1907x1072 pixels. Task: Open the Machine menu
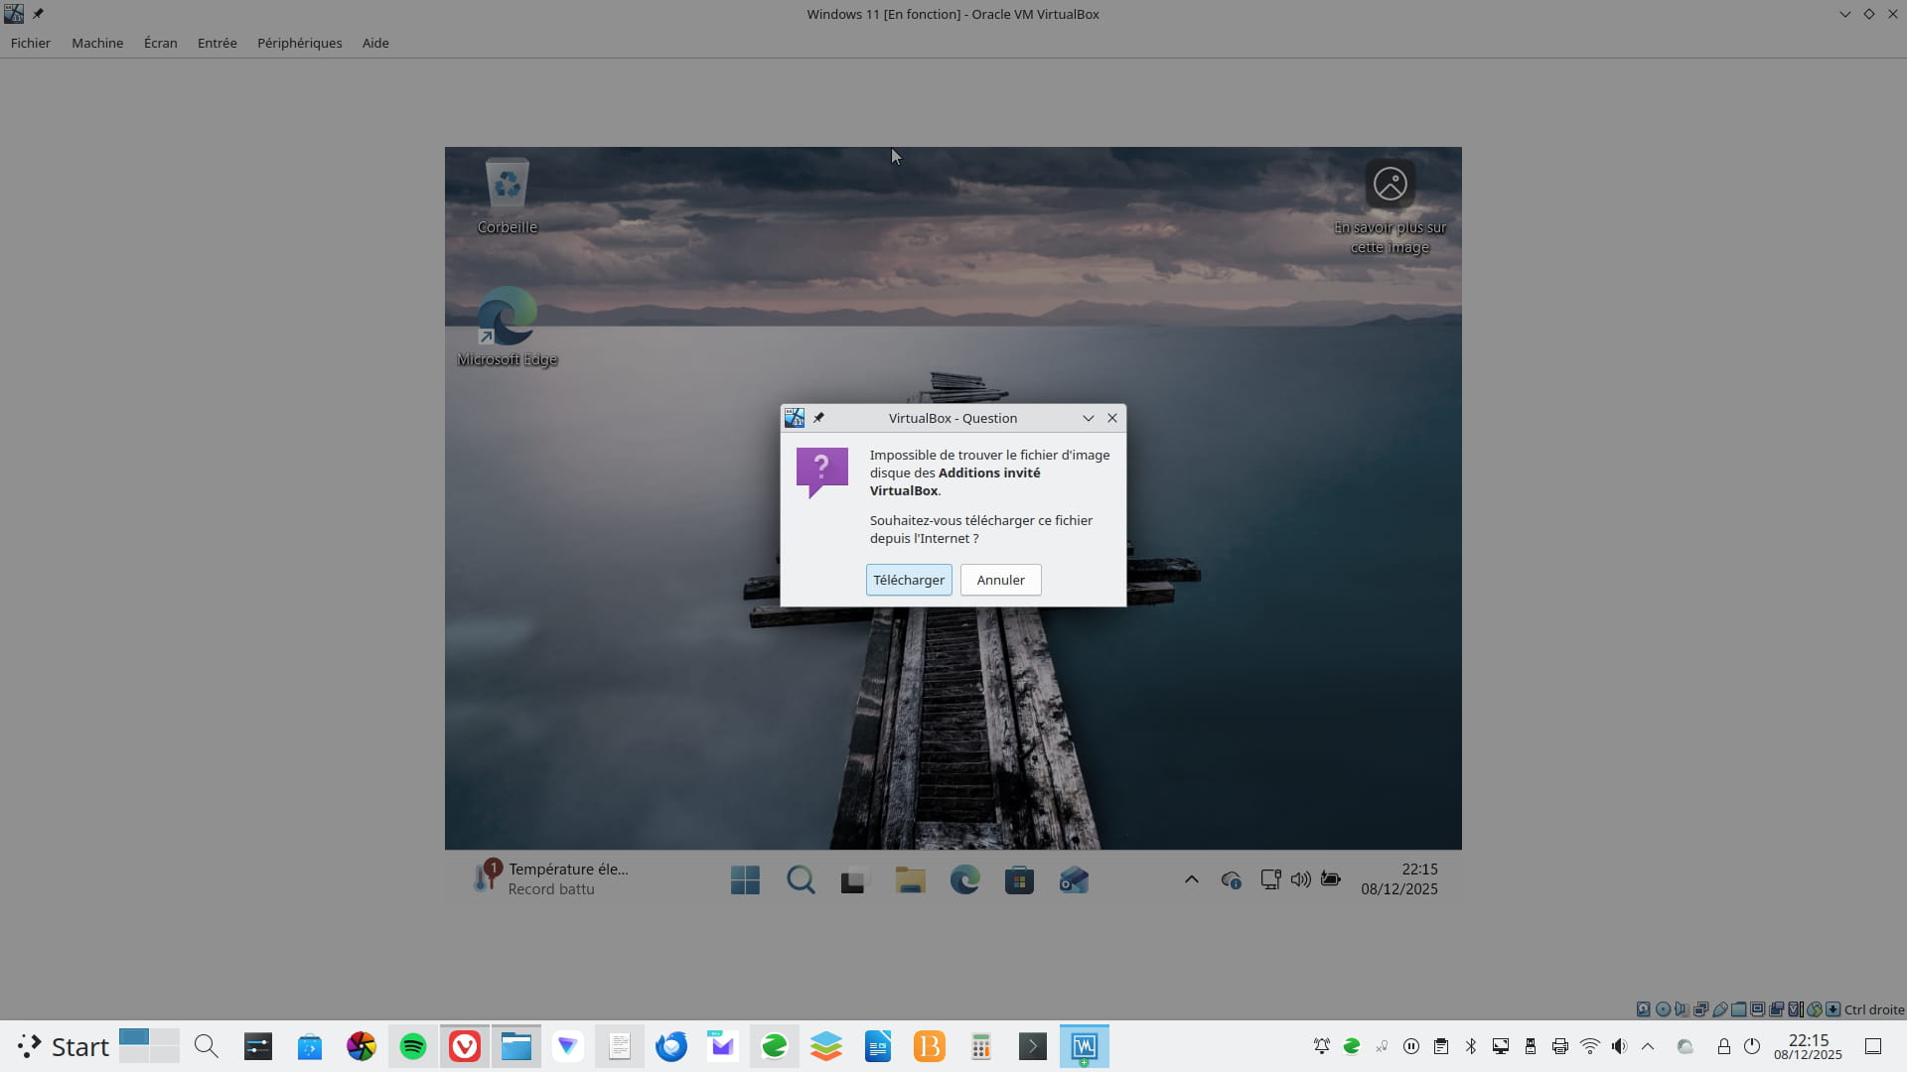pyautogui.click(x=97, y=43)
